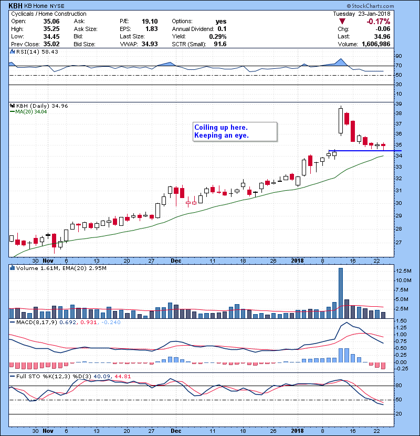Click the Chg value -0.06
Image resolution: width=420 pixels, height=436 pixels.
tap(383, 29)
